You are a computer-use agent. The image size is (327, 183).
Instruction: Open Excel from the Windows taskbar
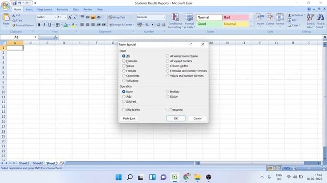[x=175, y=177]
